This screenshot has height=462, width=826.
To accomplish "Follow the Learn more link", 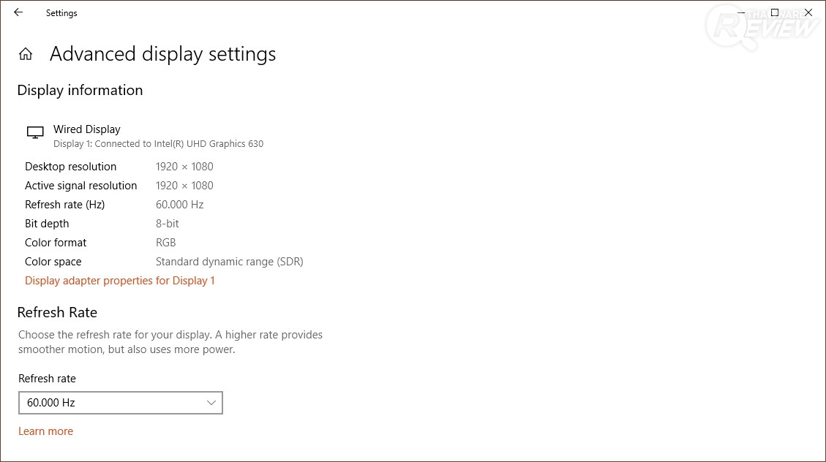I will pos(45,431).
